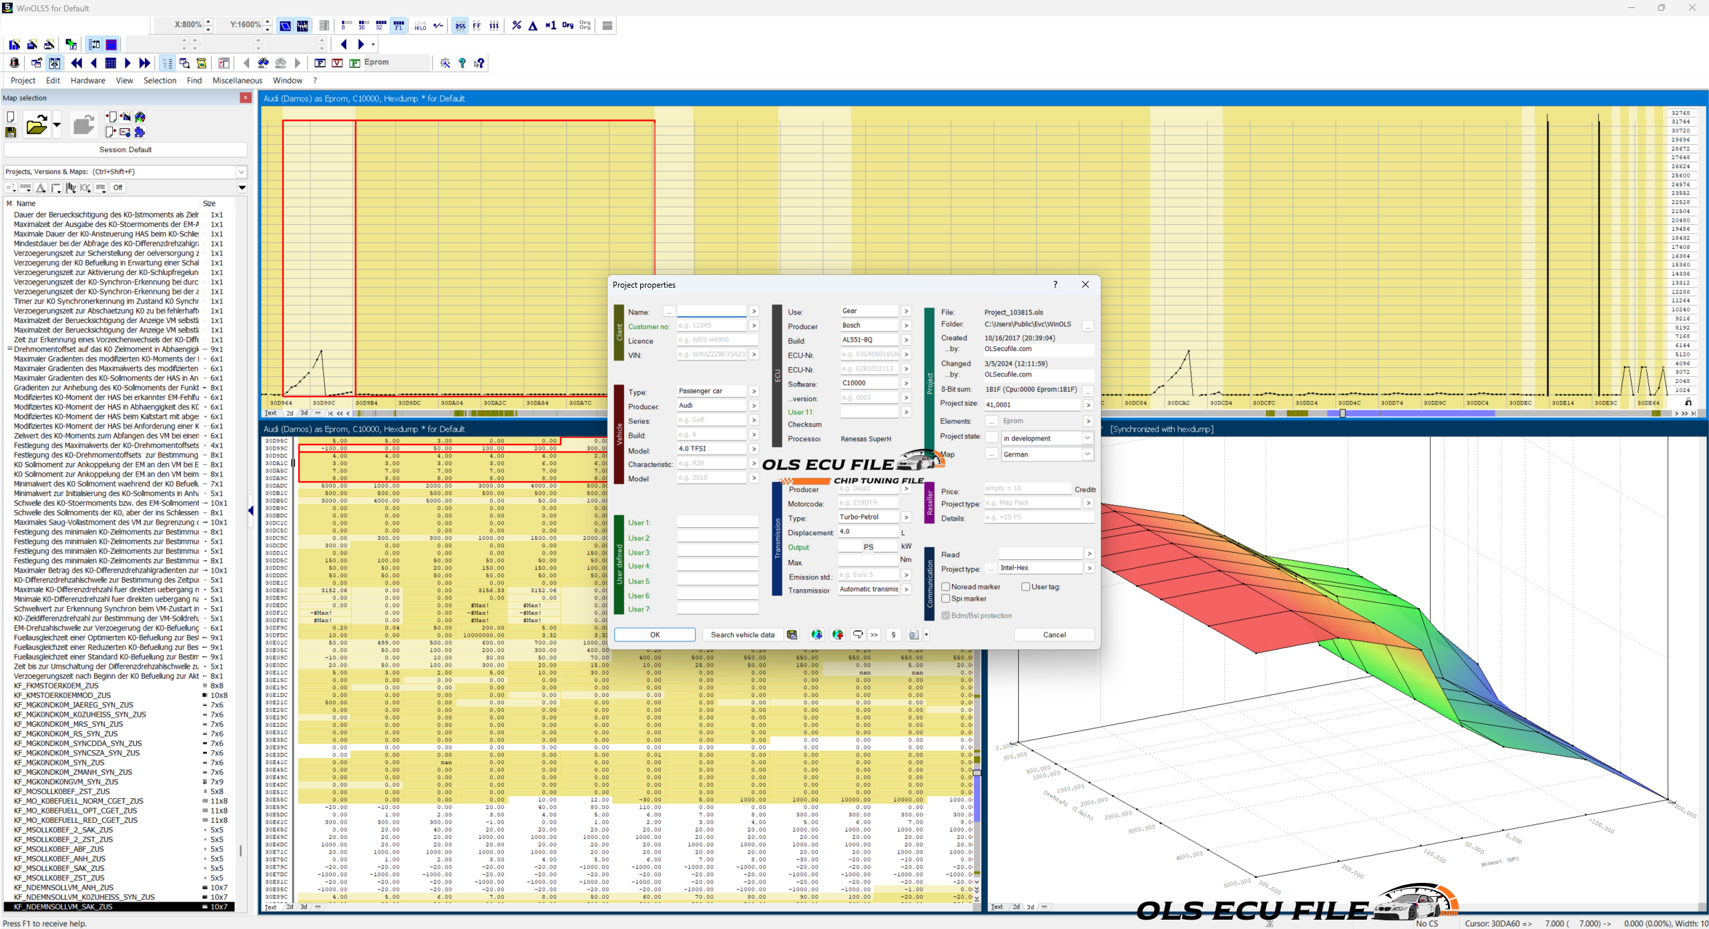Tick the User tag checkbox
Image resolution: width=1709 pixels, height=929 pixels.
coord(1026,587)
